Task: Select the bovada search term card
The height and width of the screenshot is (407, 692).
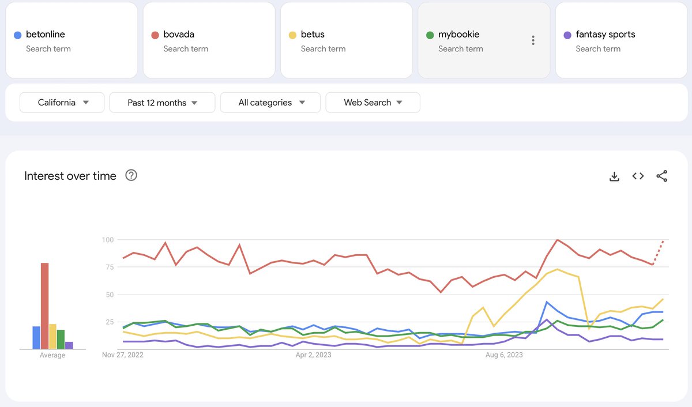Action: [x=209, y=40]
